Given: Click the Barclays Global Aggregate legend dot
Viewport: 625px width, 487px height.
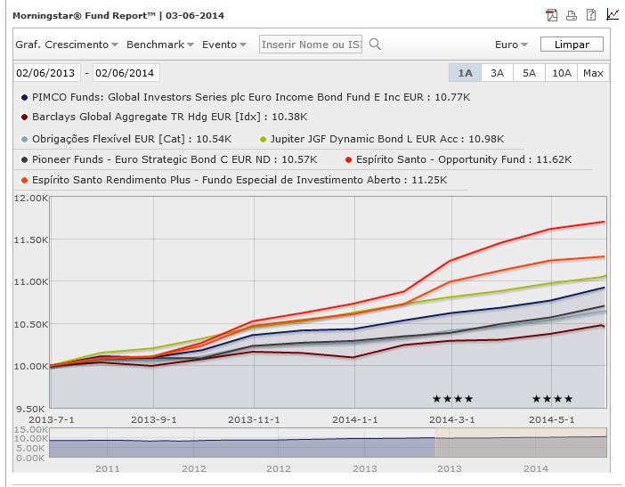Looking at the screenshot, I should coord(24,117).
